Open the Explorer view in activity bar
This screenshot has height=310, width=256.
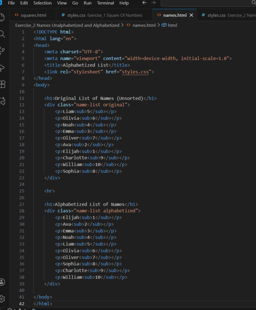[x=2, y=17]
